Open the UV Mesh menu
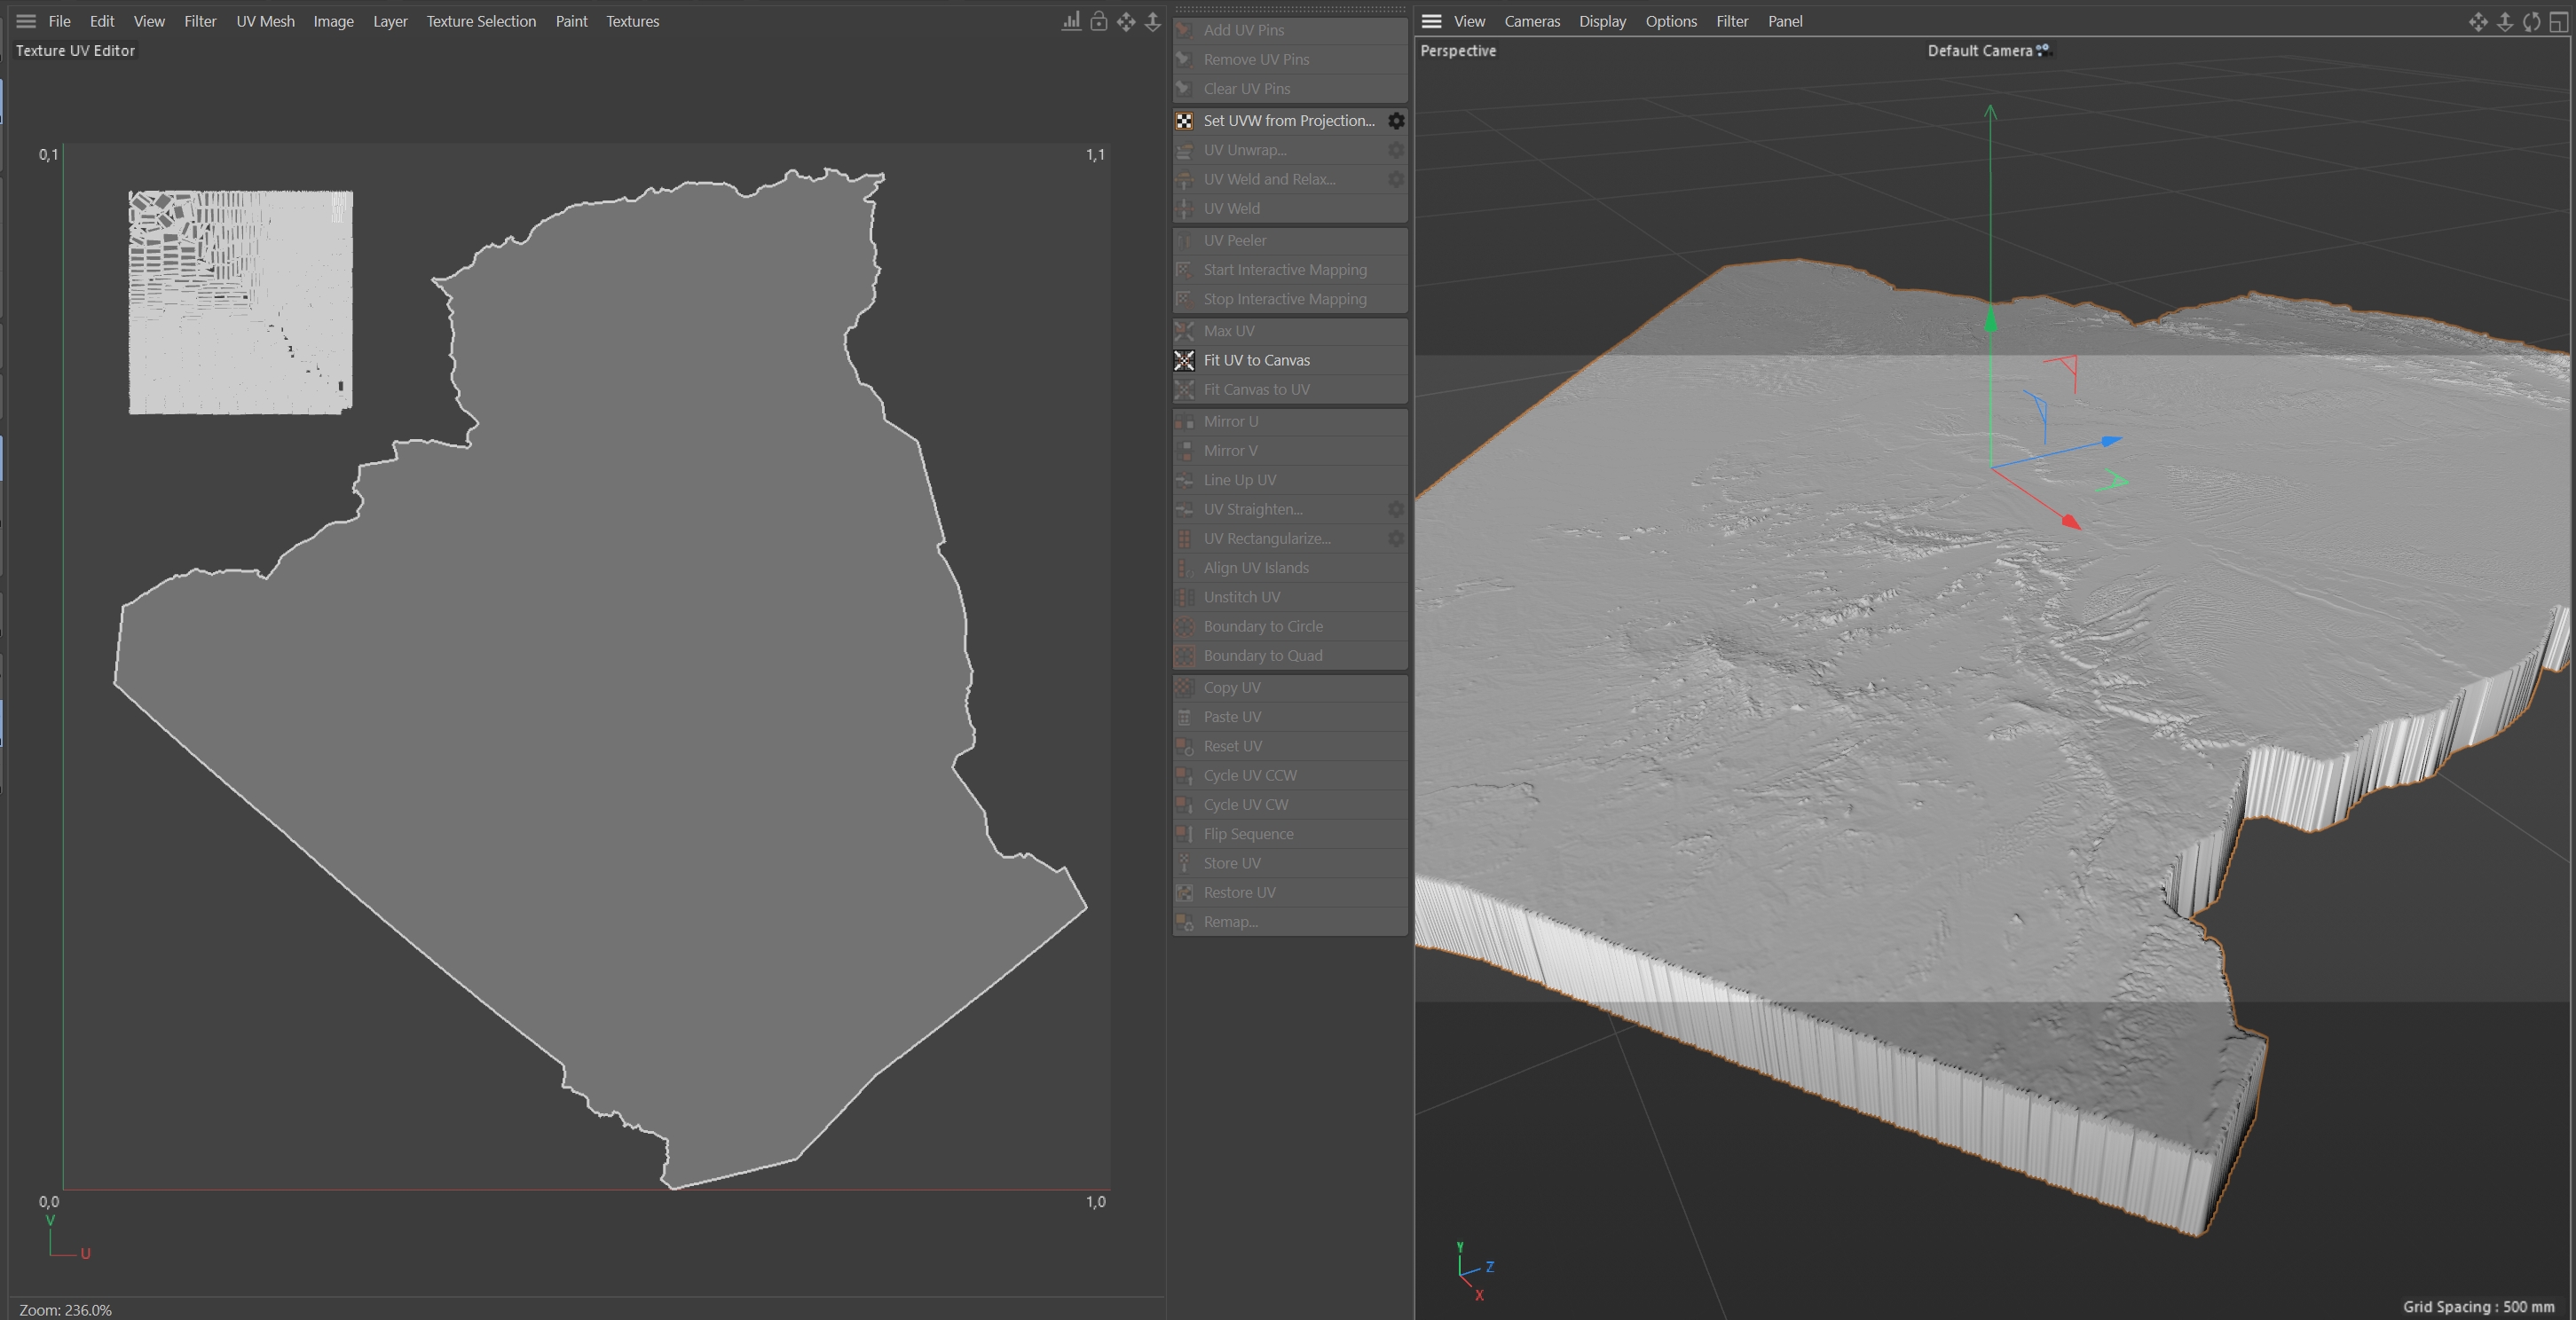The image size is (2576, 1320). 265,21
